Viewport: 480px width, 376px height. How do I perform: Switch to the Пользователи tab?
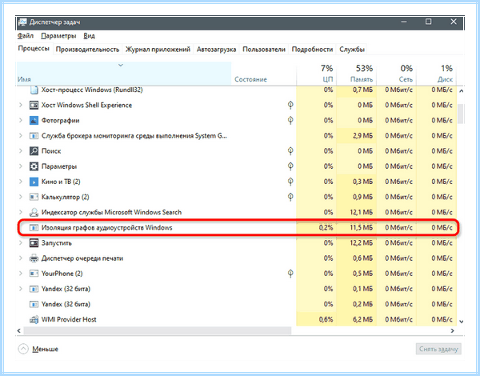click(x=264, y=50)
